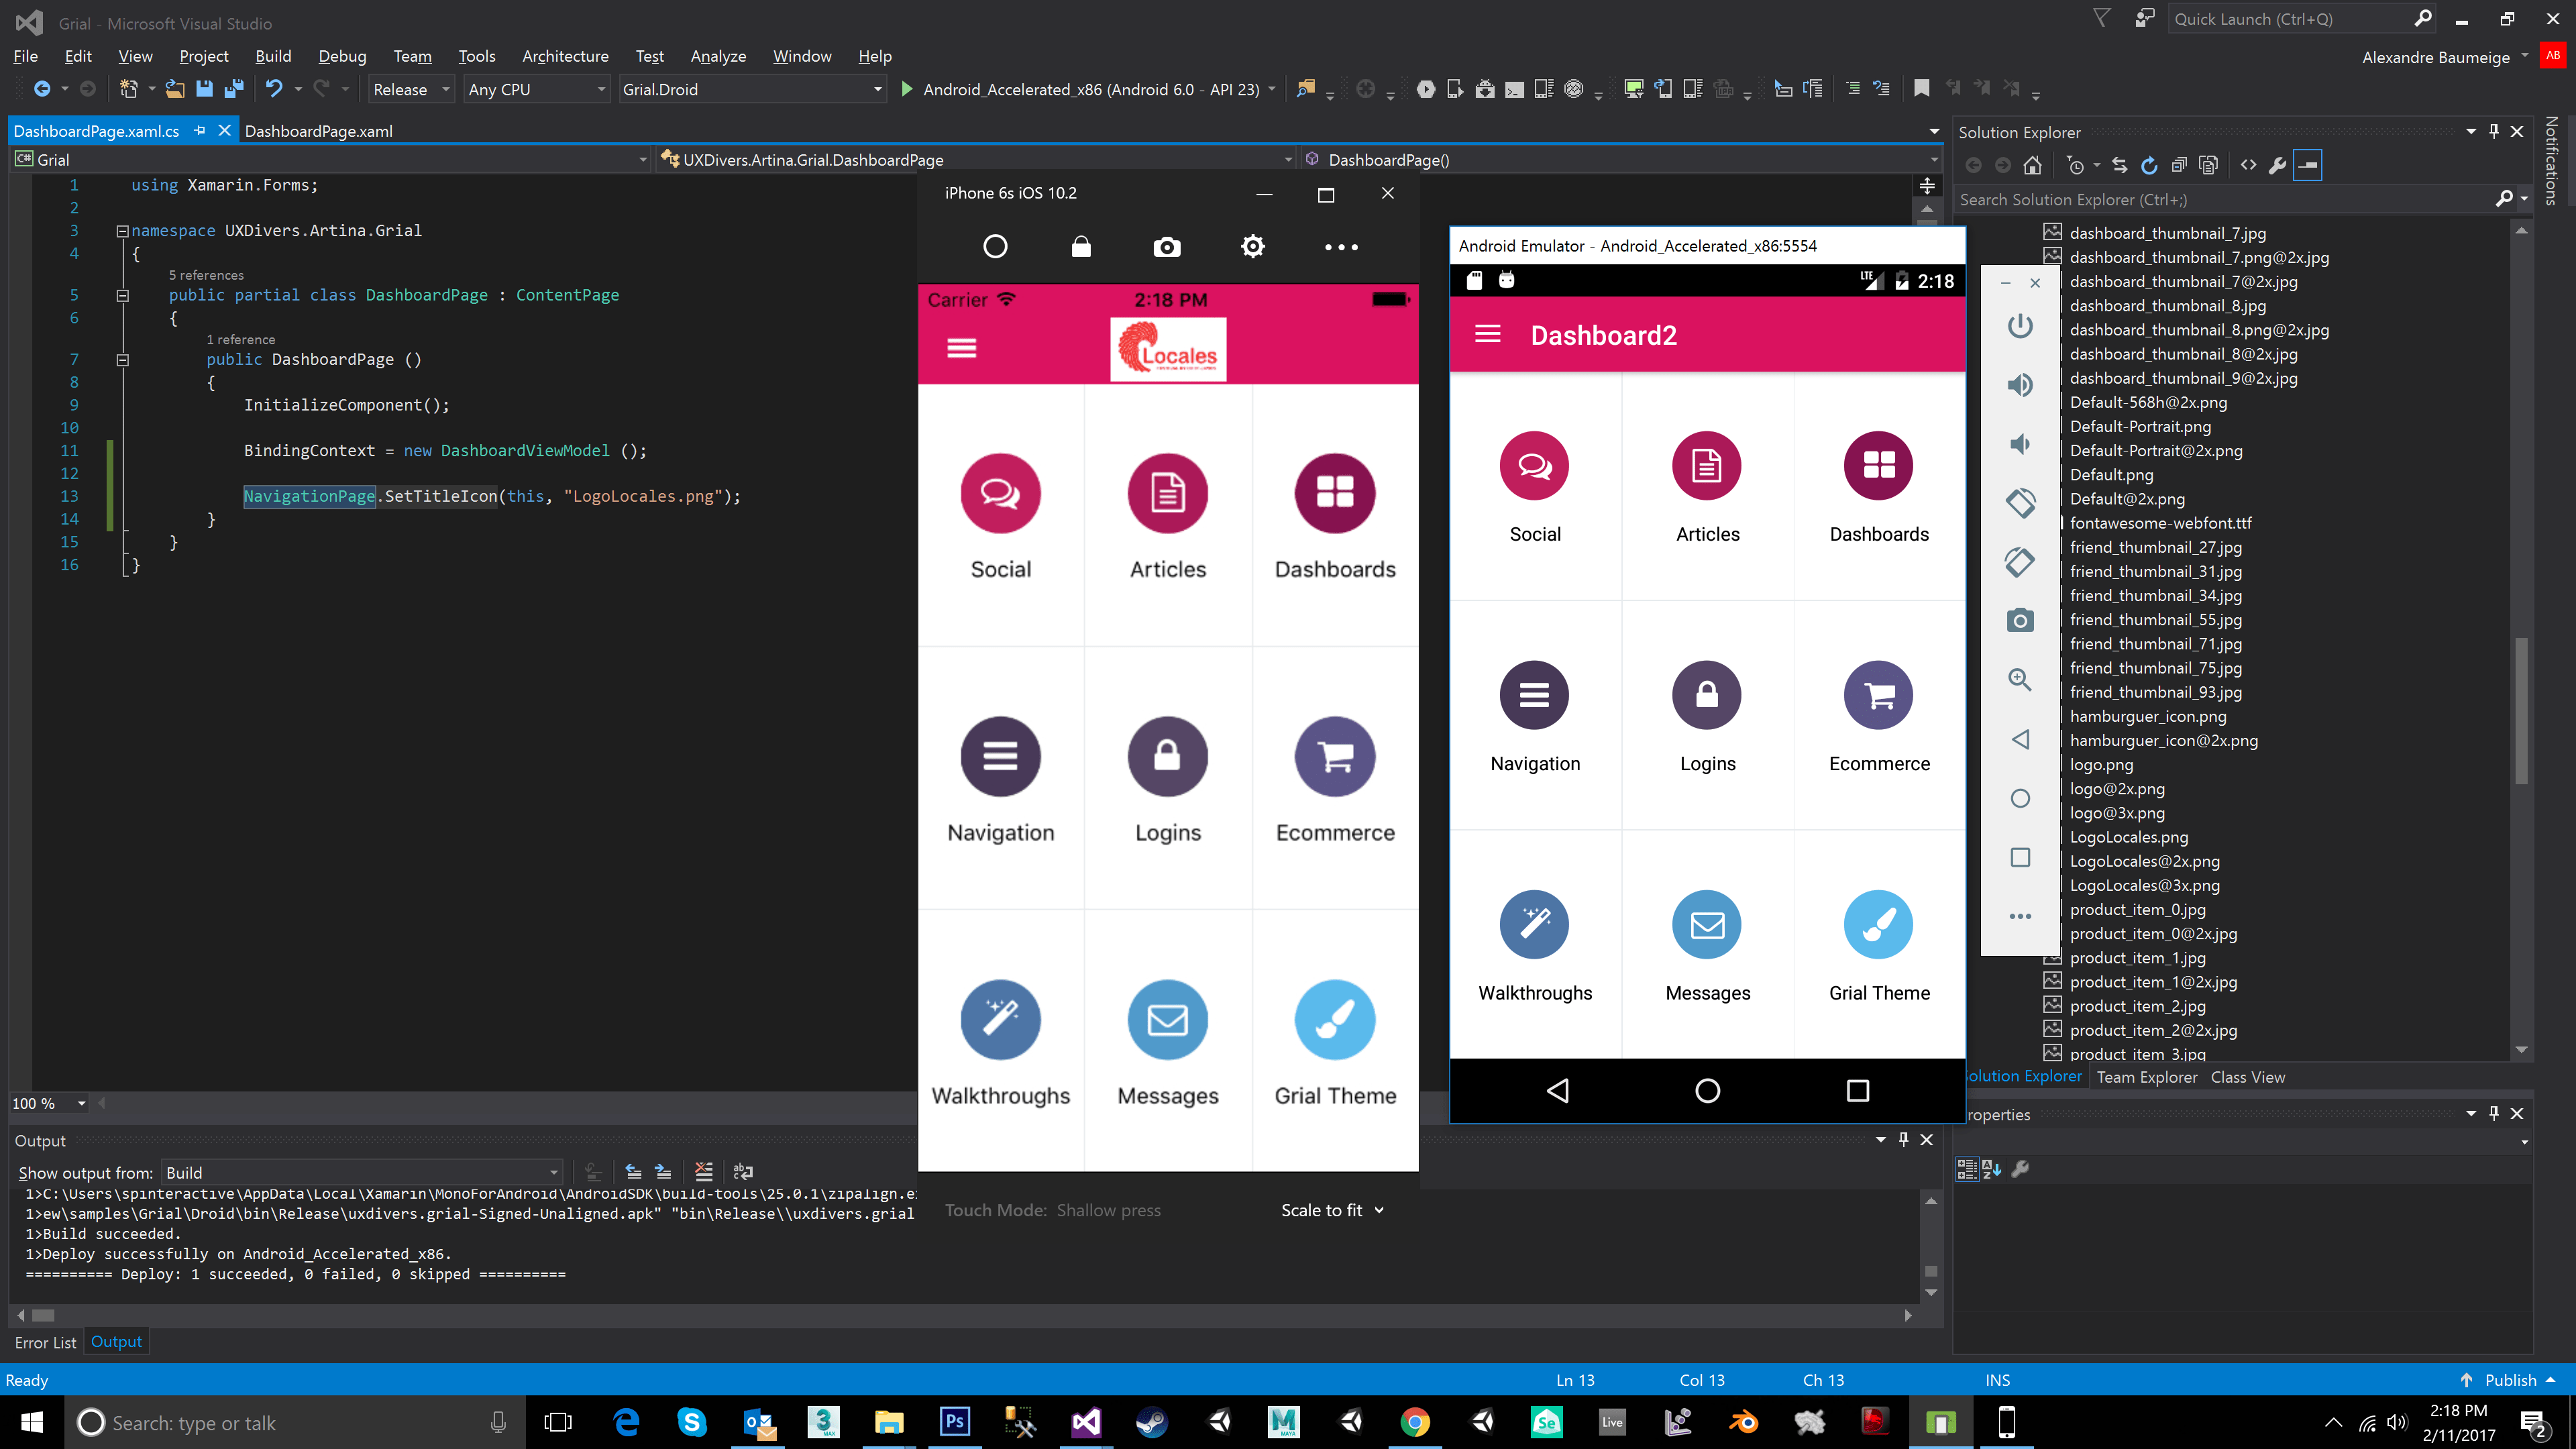2576x1449 pixels.
Task: Unpin the Solution Explorer panel
Action: click(x=2493, y=131)
